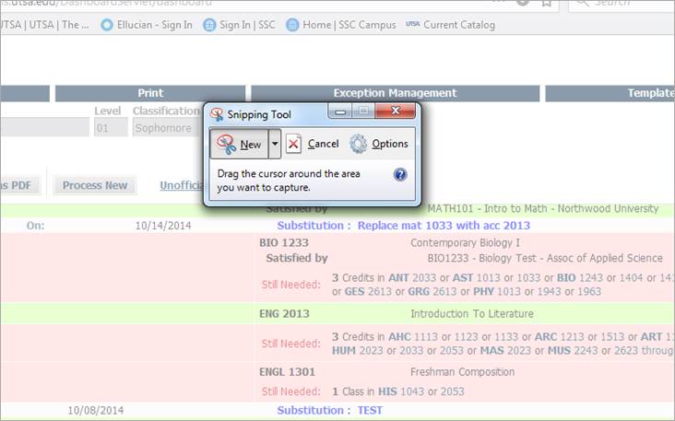Click the Process New button
The width and height of the screenshot is (675, 421).
pyautogui.click(x=95, y=185)
